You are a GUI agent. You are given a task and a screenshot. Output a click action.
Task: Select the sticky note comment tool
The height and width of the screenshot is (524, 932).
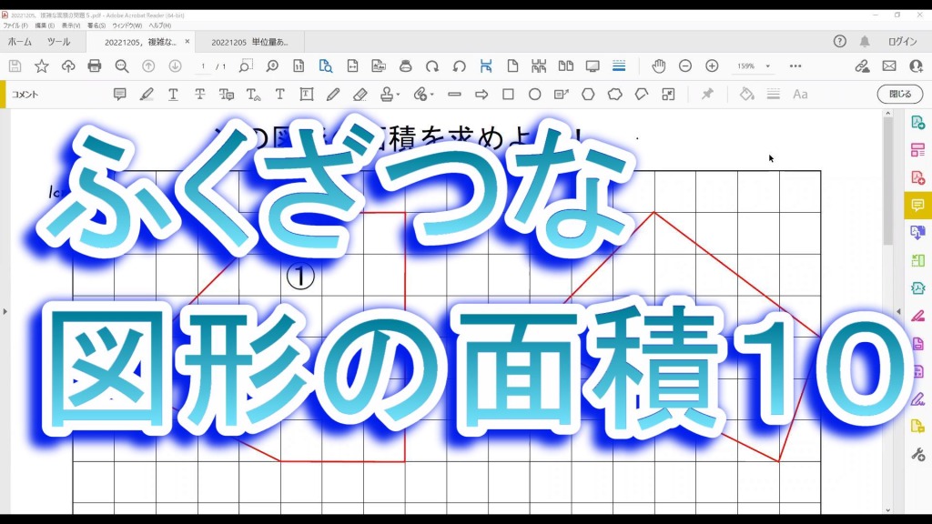coord(120,95)
